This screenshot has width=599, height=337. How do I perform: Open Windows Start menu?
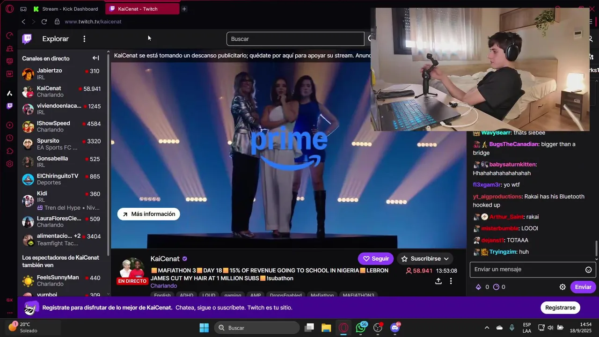pyautogui.click(x=204, y=328)
